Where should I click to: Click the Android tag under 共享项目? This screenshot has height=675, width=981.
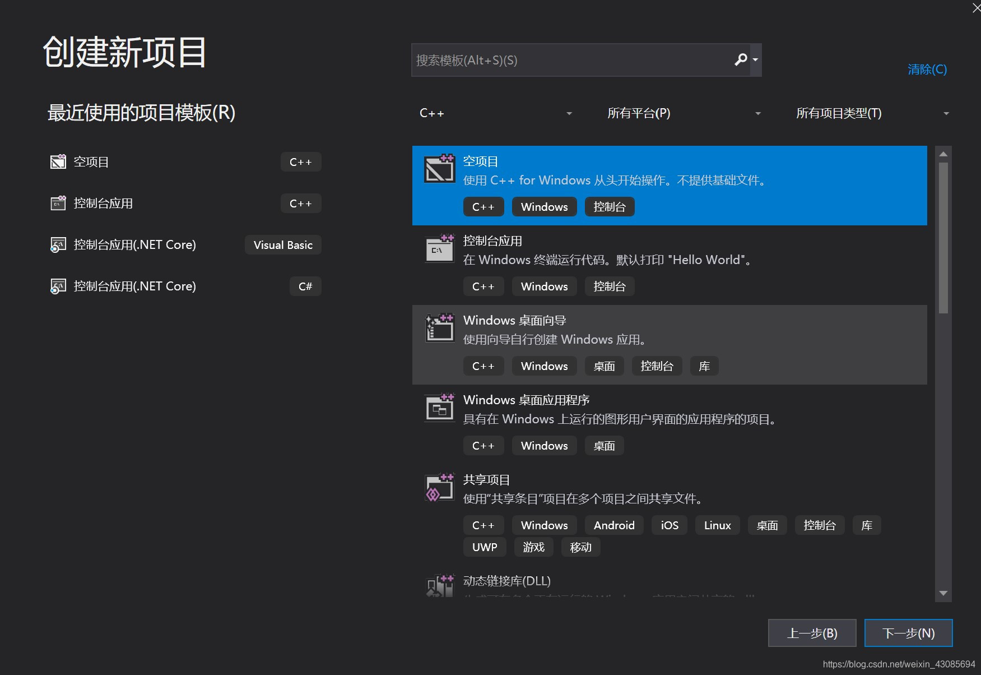point(614,525)
